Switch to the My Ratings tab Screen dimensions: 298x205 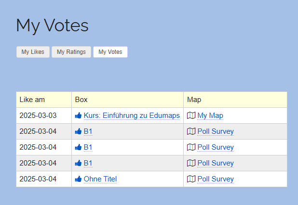point(71,52)
